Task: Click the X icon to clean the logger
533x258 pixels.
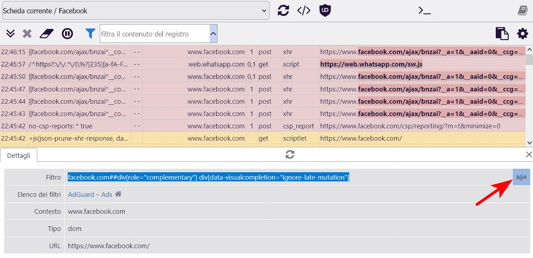Action: [27, 34]
